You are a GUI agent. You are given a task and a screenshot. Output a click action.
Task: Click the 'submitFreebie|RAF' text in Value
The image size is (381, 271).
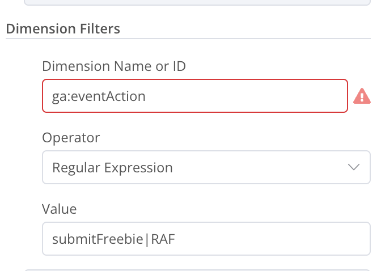(x=113, y=239)
